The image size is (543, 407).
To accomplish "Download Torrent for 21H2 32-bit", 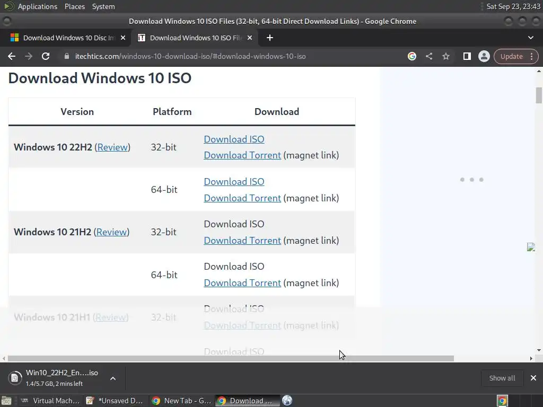I will [242, 241].
